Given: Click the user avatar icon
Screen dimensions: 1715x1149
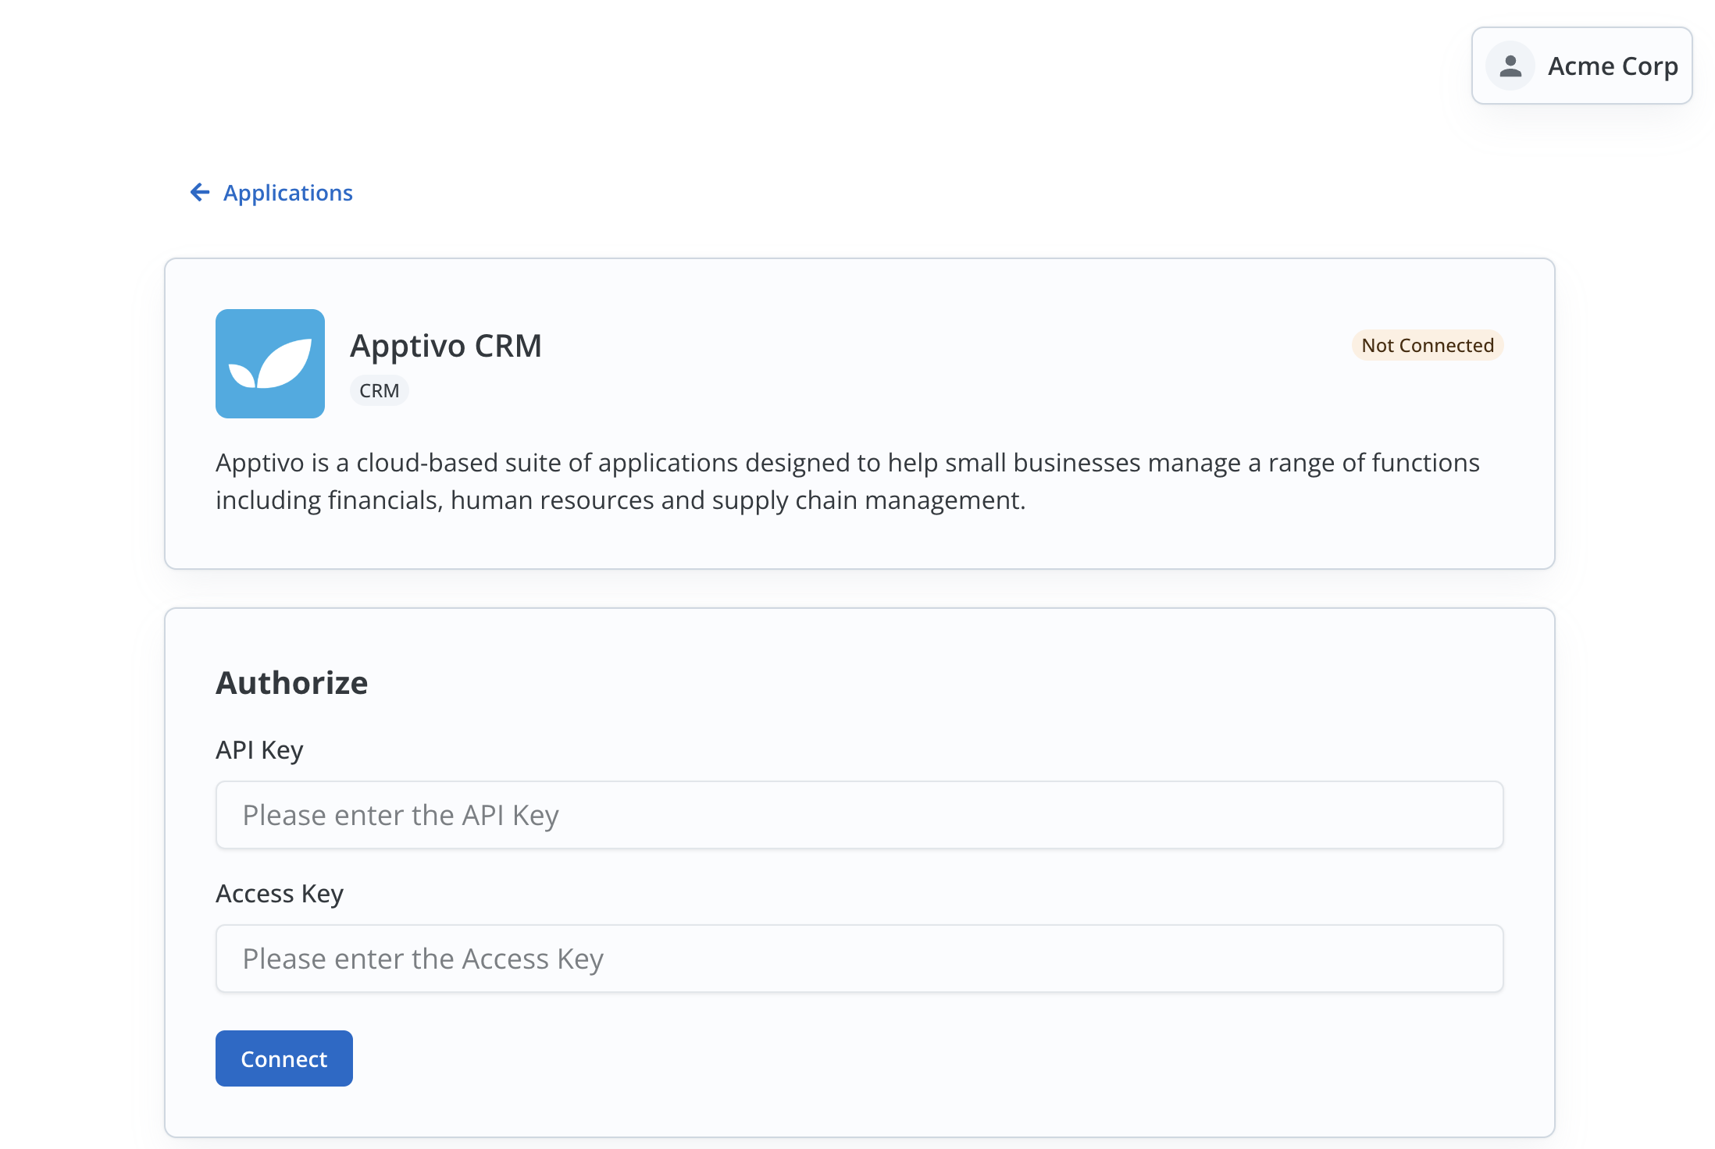Looking at the screenshot, I should pos(1510,66).
